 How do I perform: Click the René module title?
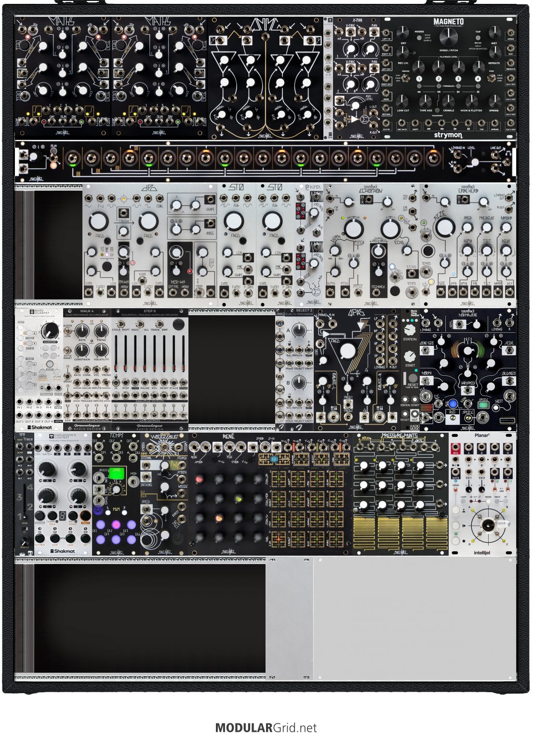(x=228, y=437)
